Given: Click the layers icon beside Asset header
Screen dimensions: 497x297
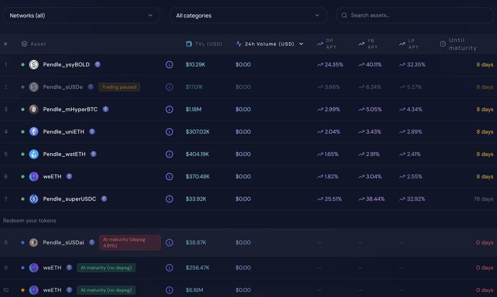Looking at the screenshot, I should [24, 43].
